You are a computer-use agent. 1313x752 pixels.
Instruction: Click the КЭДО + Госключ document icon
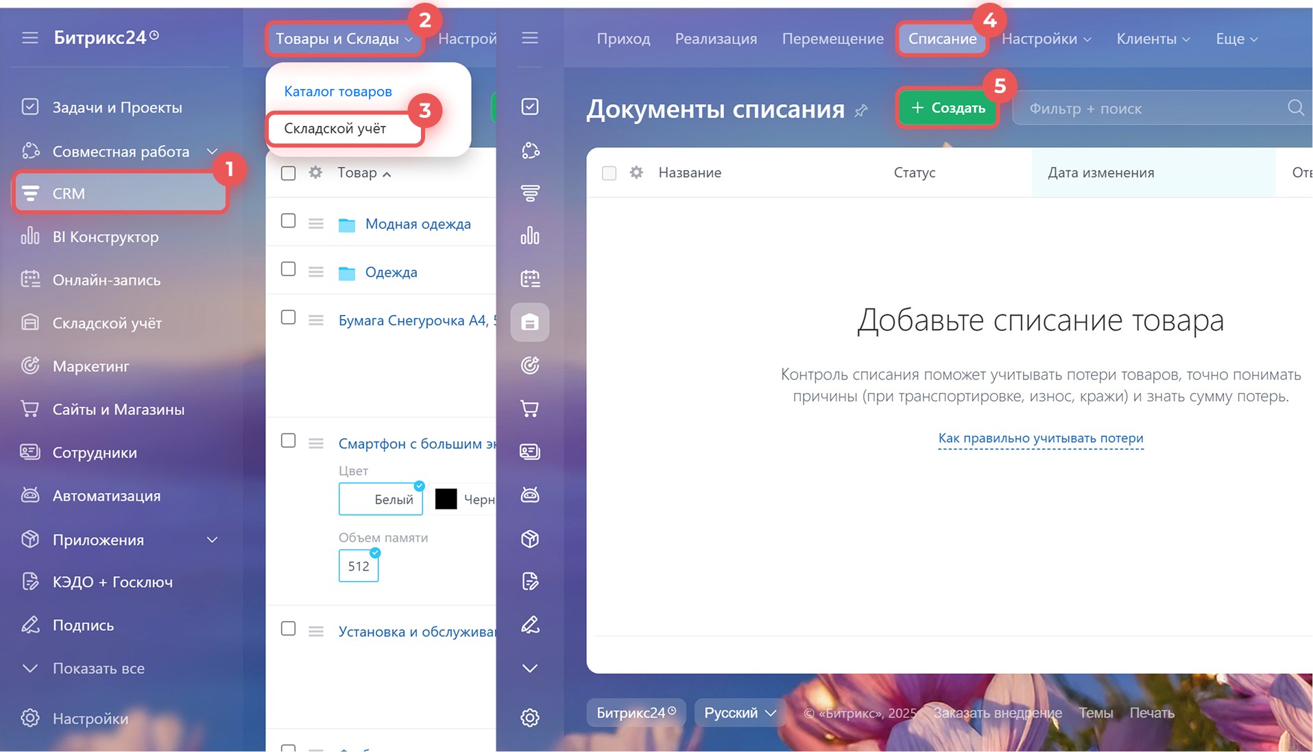tap(30, 581)
